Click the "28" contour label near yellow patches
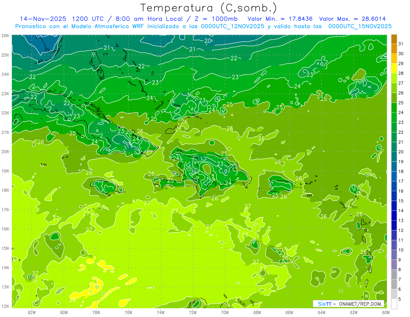 point(72,300)
